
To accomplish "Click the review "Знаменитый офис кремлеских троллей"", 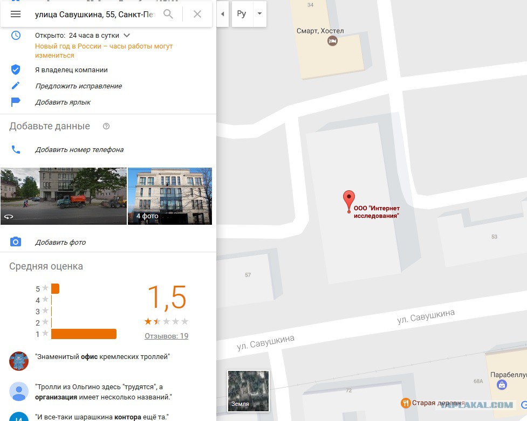I will point(102,357).
